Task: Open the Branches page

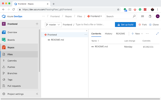Action: tap(12, 73)
